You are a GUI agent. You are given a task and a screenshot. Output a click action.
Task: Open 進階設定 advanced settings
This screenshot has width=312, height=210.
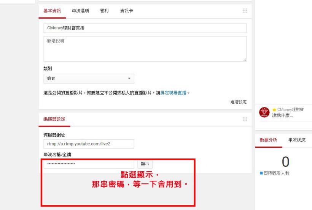(x=239, y=102)
